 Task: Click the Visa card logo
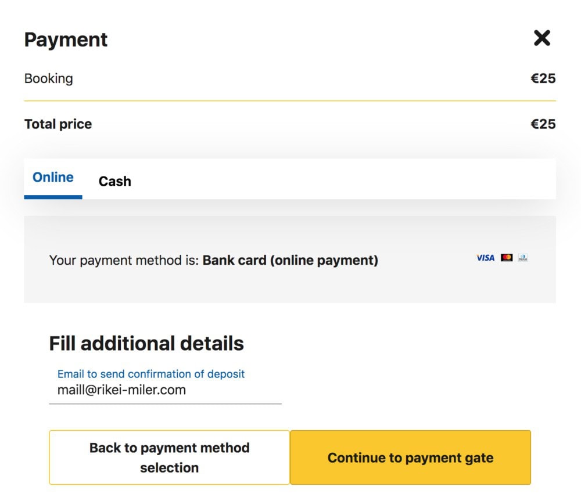(485, 258)
